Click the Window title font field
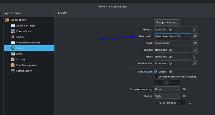Image resolution: width=215 pixels, height=115 pixels. tap(173, 63)
